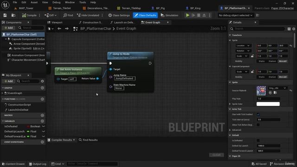Click the Eject from player icon
Viewport: 297px width, 167px height.
[x=204, y=15]
